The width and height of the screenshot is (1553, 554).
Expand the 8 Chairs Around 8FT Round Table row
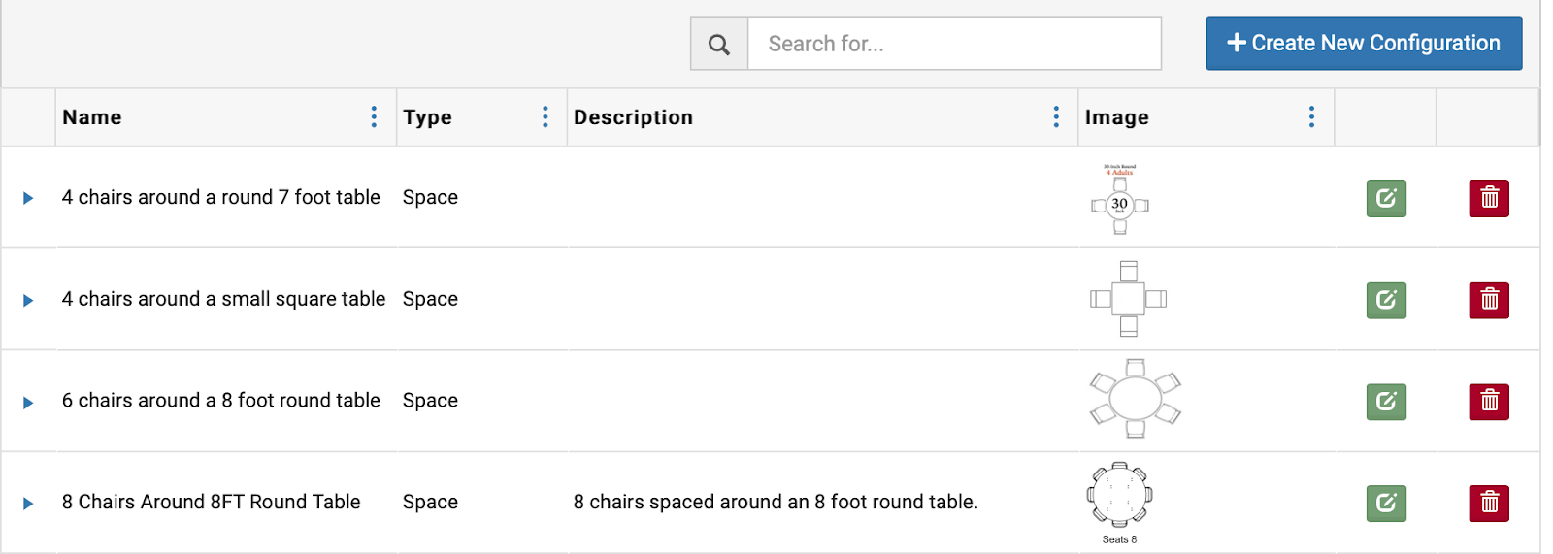[28, 503]
